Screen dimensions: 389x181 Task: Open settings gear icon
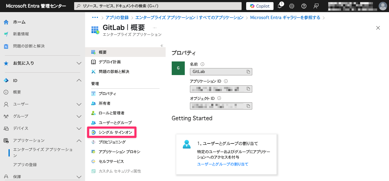pos(292,6)
